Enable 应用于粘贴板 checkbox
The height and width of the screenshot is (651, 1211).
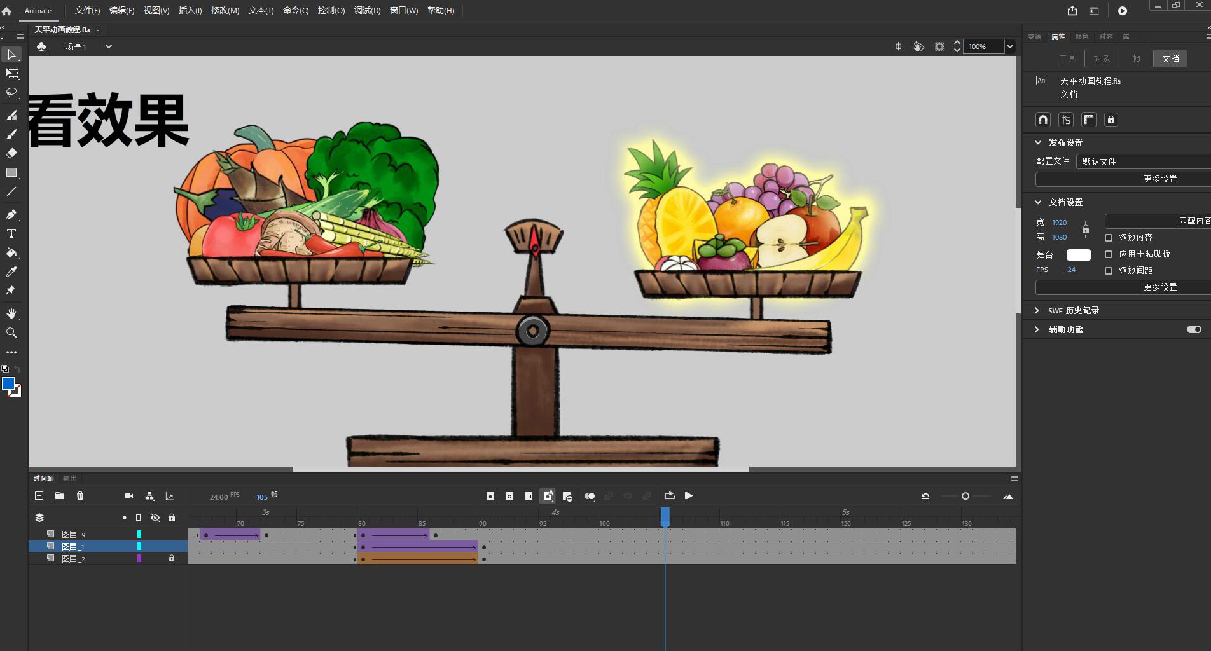pyautogui.click(x=1109, y=254)
